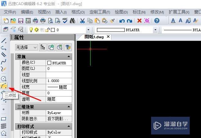Open the linetype BYLAYER dropdown
The height and width of the screenshot is (138, 201).
pos(181,30)
